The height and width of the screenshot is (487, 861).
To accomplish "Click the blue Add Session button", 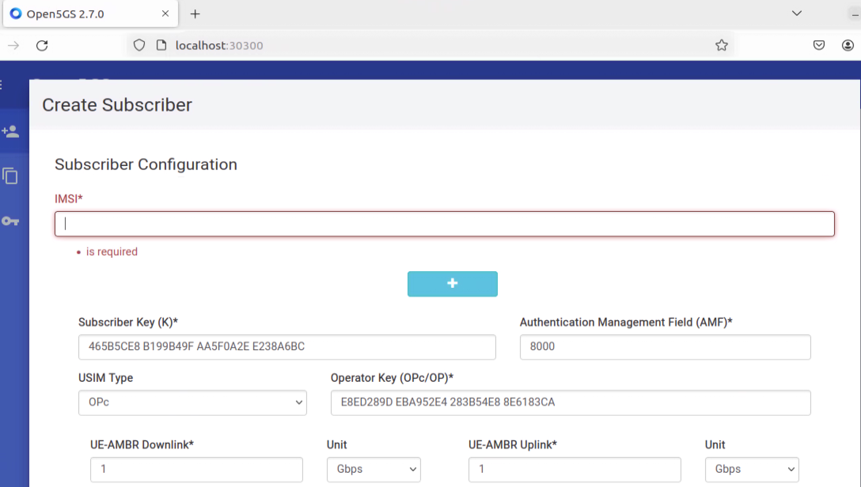I will click(x=452, y=283).
